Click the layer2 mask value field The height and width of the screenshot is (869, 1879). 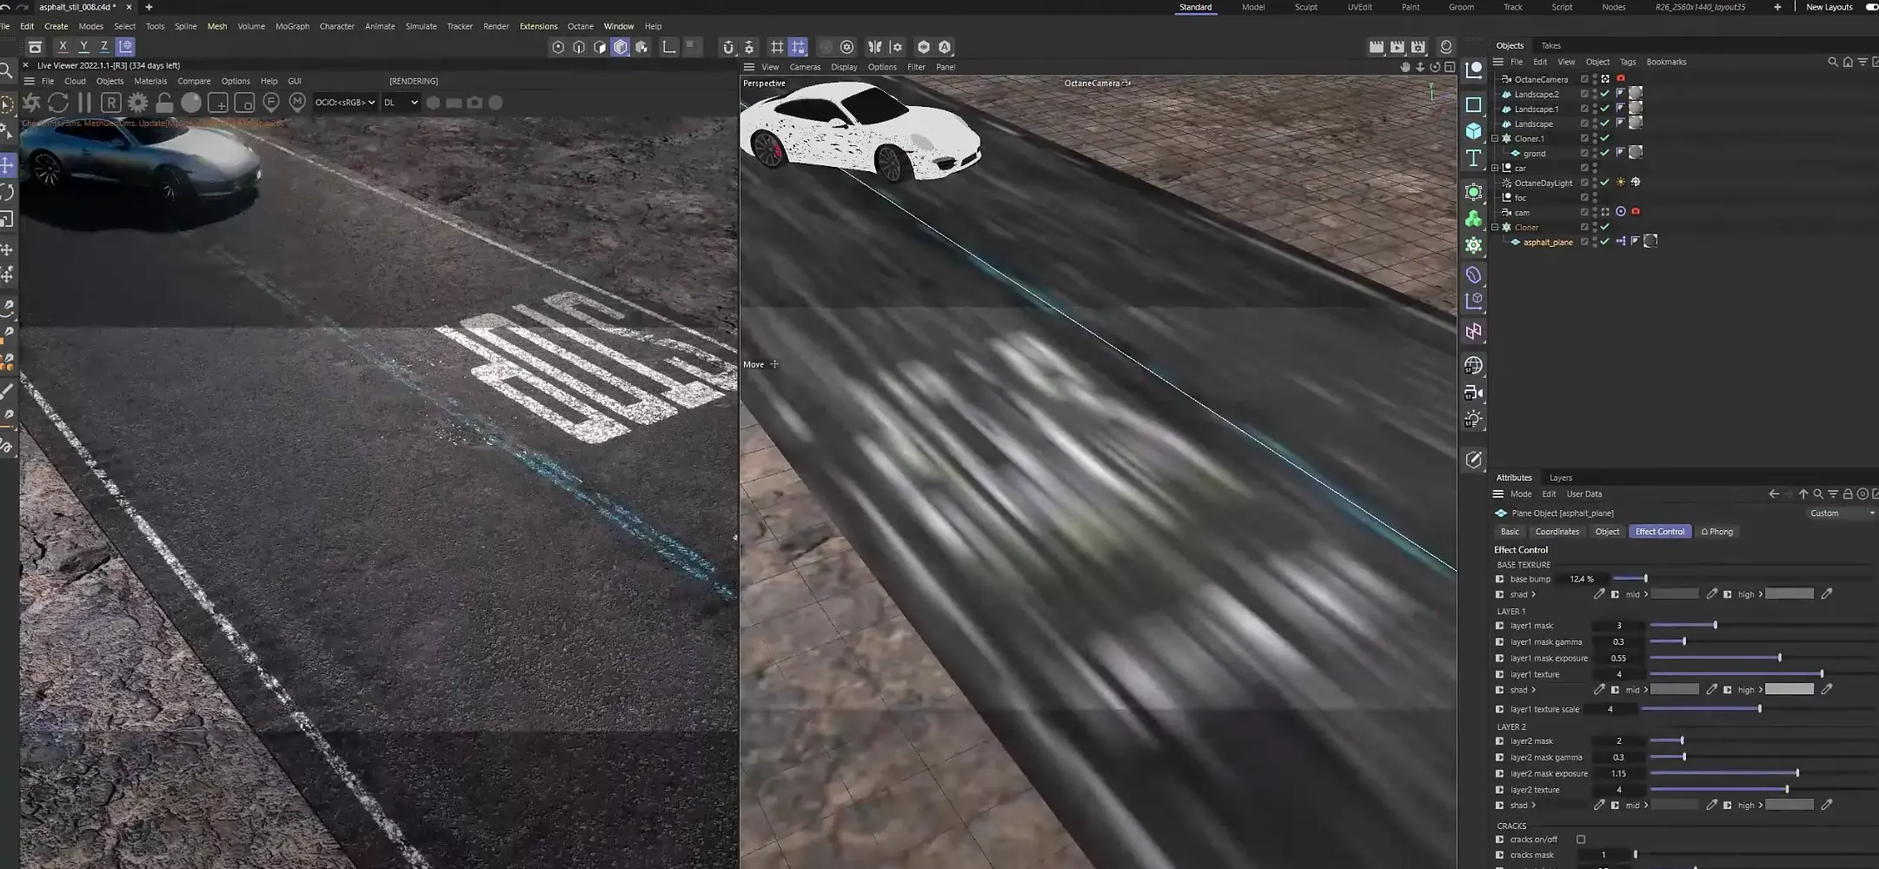1618,741
